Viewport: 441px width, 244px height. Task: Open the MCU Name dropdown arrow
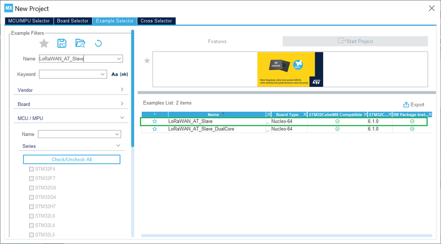117,134
